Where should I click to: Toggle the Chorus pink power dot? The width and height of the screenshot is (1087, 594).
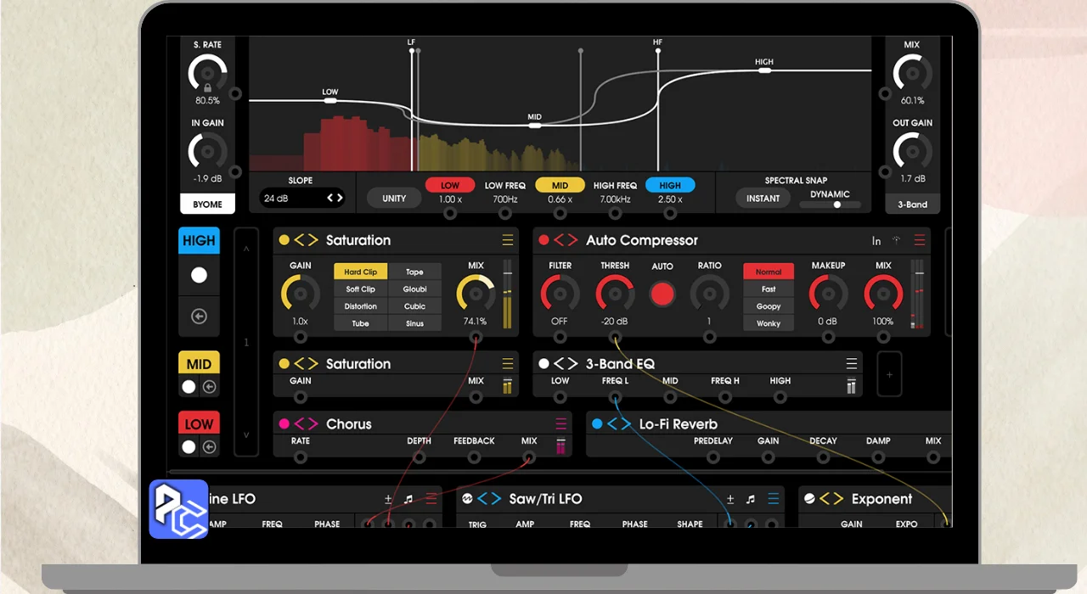coord(284,424)
